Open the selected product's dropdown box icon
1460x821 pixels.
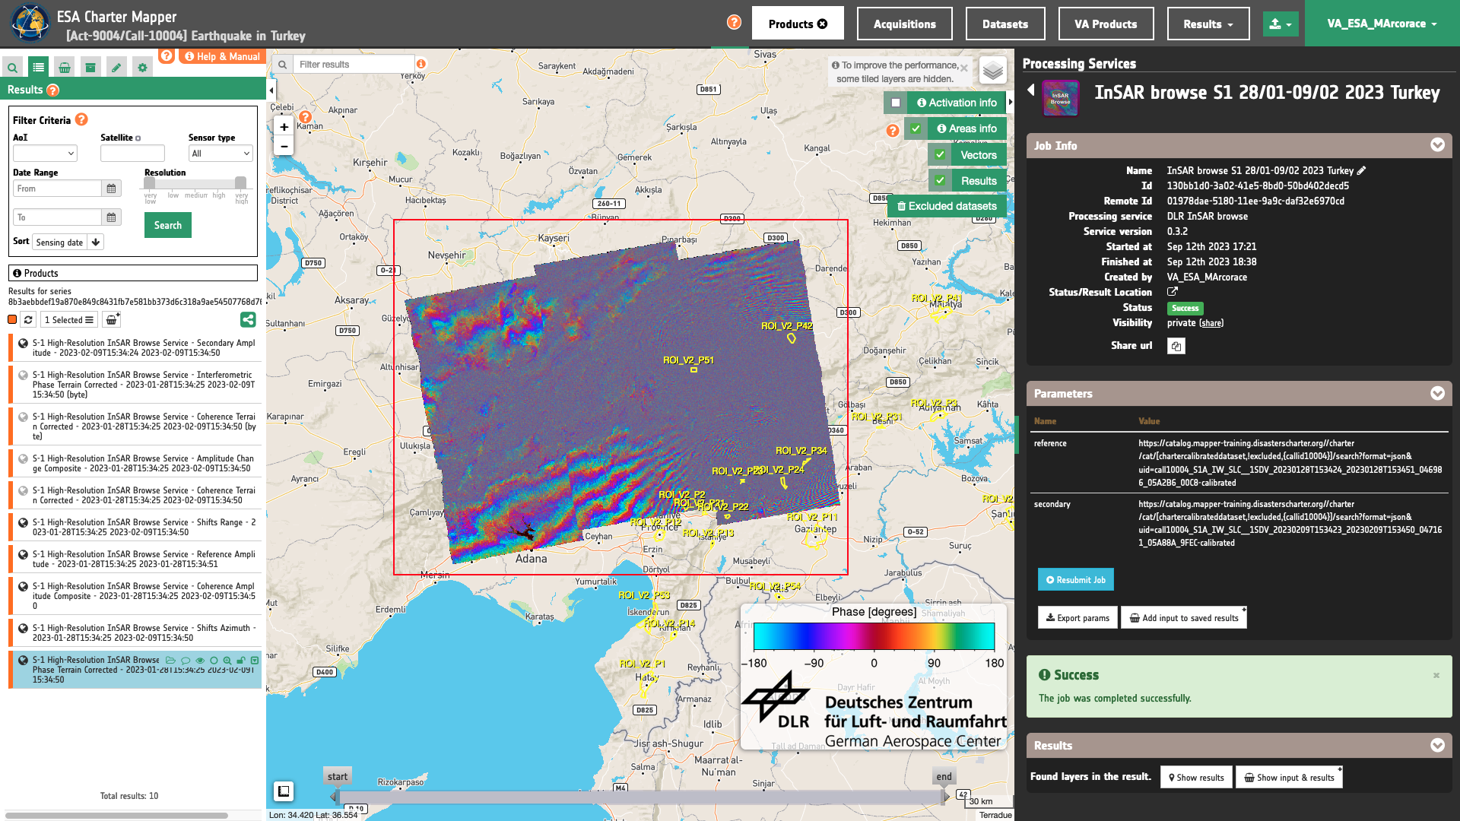point(255,661)
